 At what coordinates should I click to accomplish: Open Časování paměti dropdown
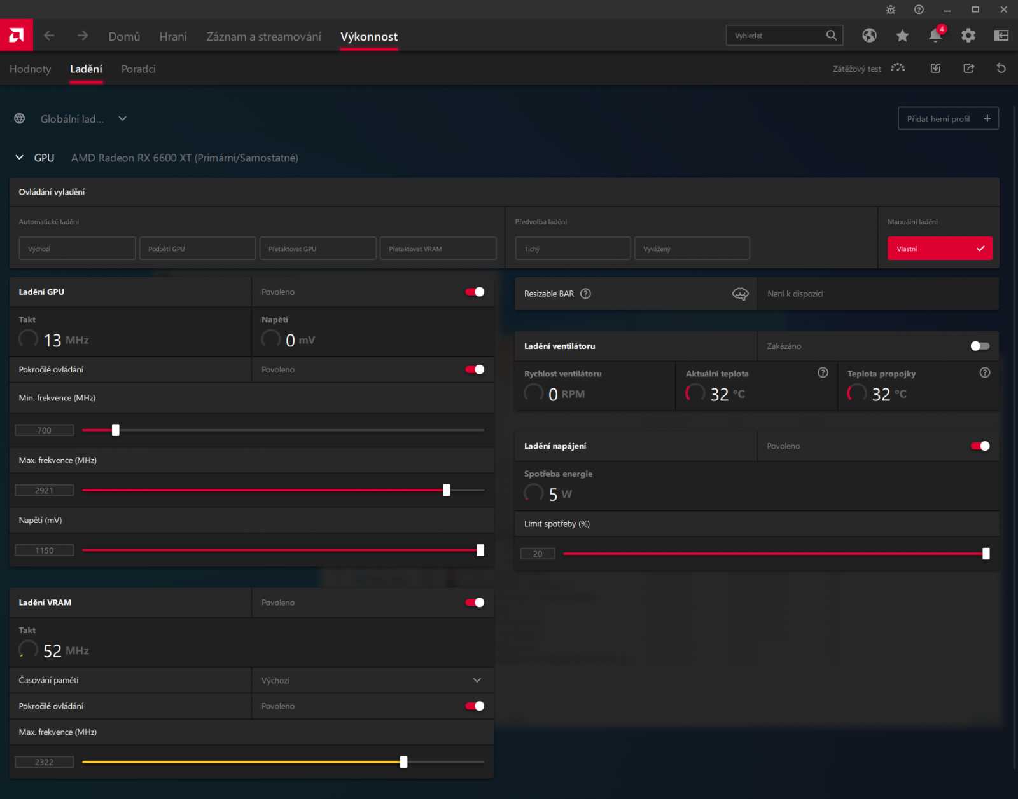coord(373,680)
